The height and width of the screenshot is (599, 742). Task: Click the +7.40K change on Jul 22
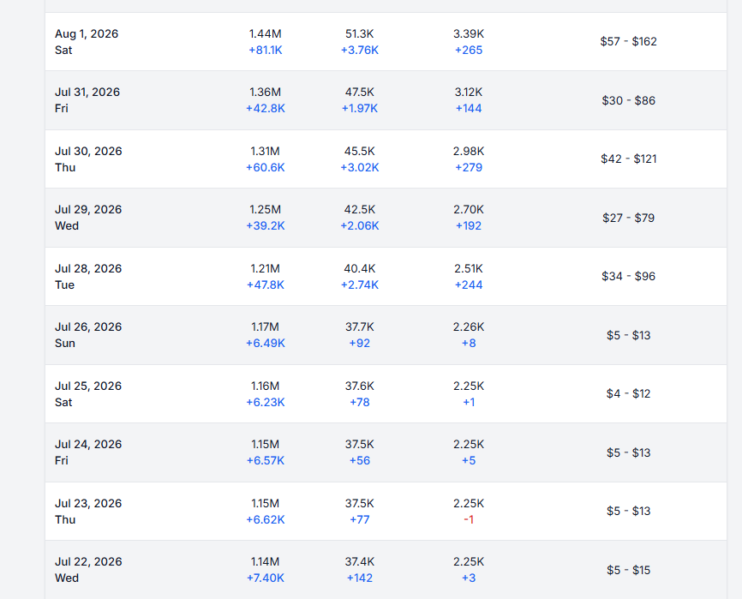[x=266, y=578]
